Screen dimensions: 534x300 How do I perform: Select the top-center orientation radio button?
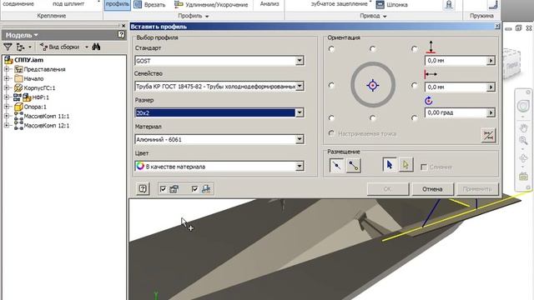pos(373,49)
